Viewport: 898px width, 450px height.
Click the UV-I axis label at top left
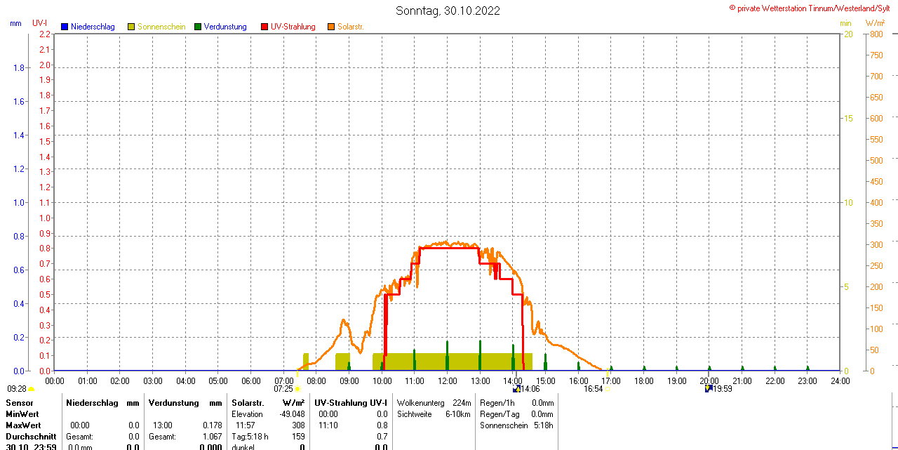tap(40, 23)
